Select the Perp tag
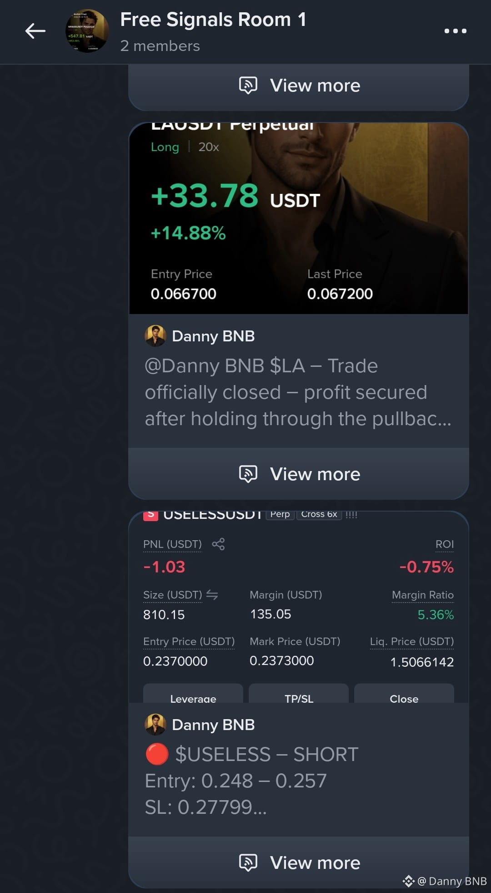 point(280,514)
